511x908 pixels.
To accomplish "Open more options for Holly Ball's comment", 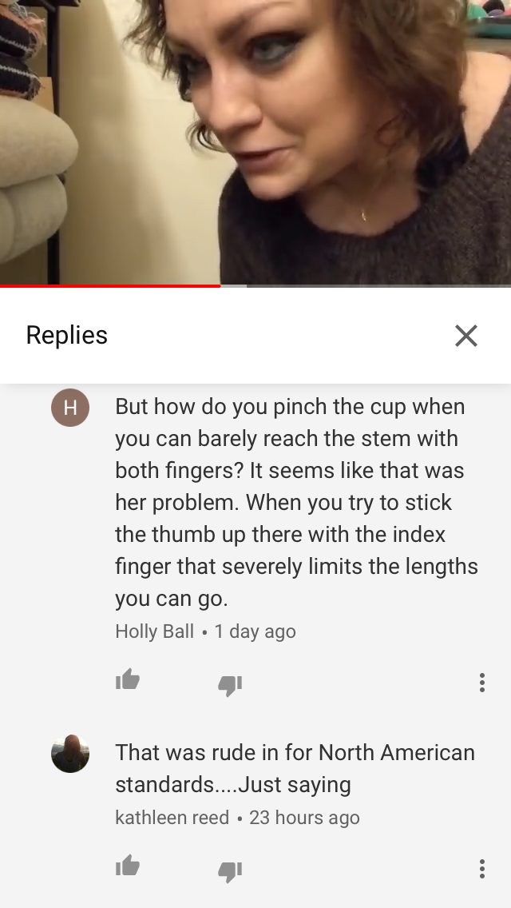I will 481,683.
